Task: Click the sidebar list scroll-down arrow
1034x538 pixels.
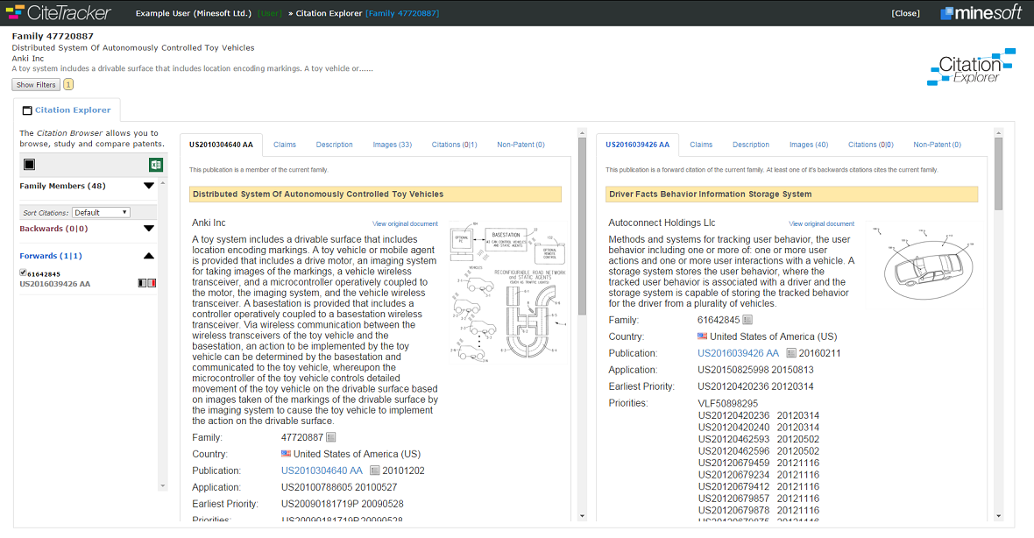Action: click(x=163, y=486)
